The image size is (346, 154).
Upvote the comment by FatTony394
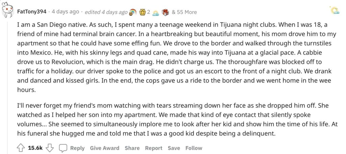(x=21, y=148)
